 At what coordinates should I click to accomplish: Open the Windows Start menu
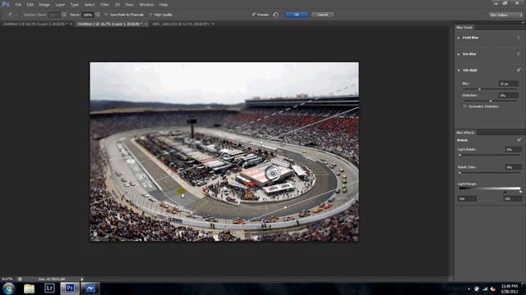[x=9, y=288]
